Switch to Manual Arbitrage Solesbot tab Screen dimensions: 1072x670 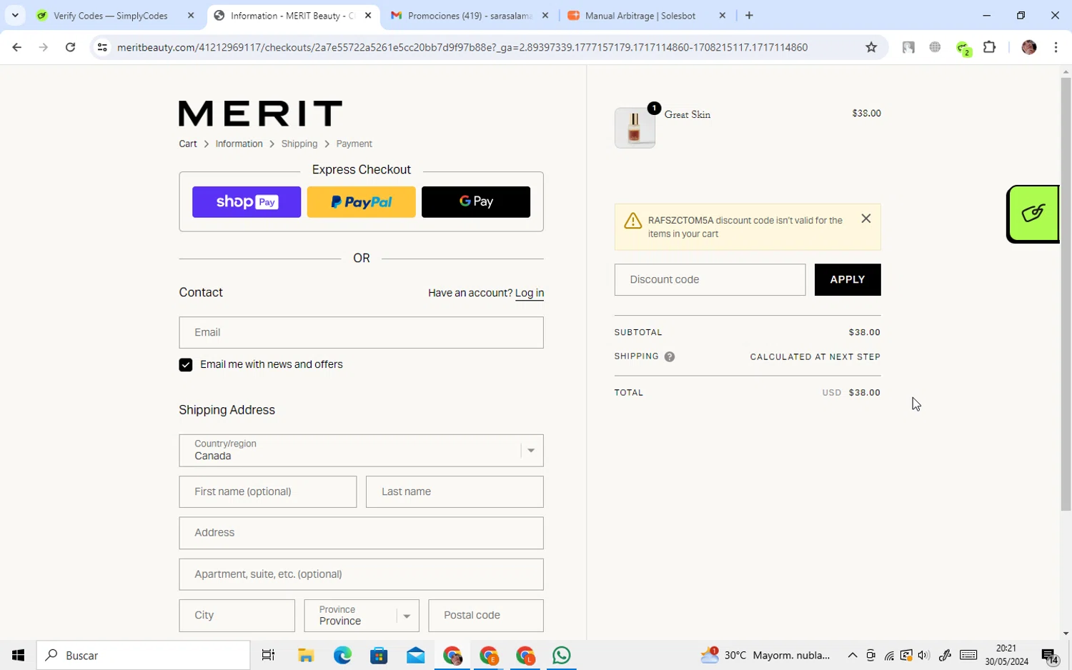pos(640,15)
